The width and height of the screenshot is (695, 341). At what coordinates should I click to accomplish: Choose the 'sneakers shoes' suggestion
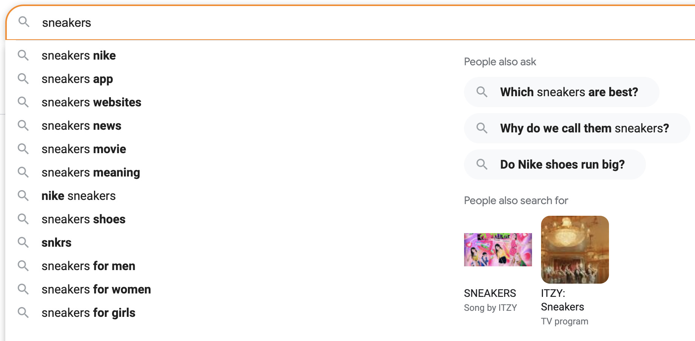pyautogui.click(x=83, y=219)
